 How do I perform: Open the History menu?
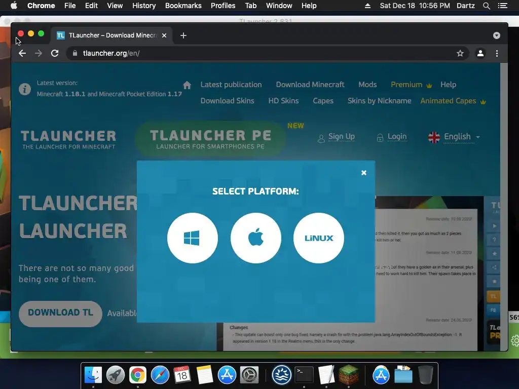144,6
